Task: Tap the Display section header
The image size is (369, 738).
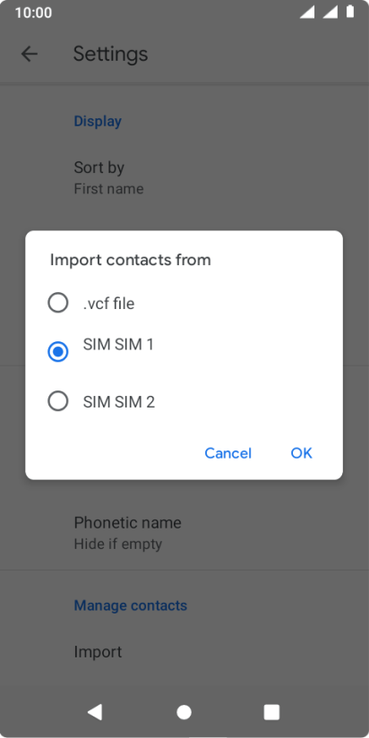Action: [98, 122]
